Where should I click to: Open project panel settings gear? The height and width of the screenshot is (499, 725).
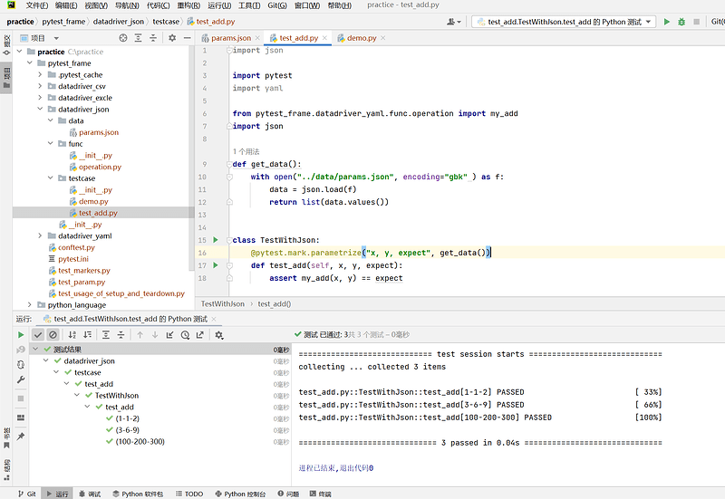point(172,38)
